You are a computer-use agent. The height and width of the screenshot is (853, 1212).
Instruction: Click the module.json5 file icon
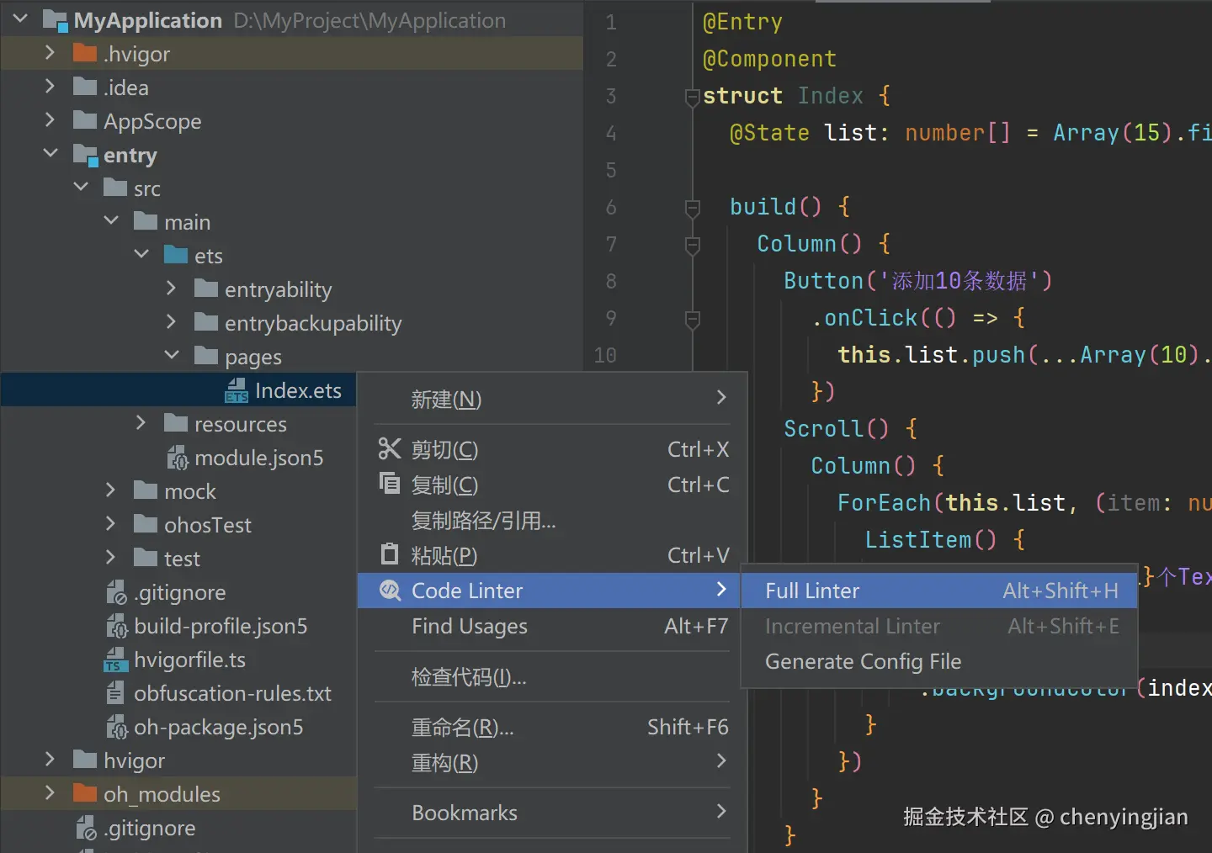[178, 458]
